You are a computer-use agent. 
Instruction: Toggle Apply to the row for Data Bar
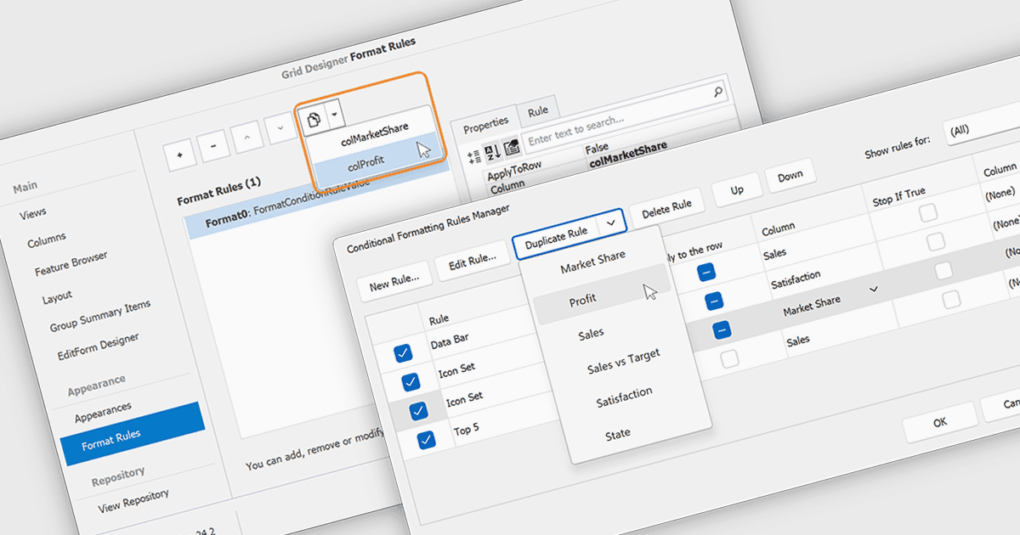(x=706, y=272)
